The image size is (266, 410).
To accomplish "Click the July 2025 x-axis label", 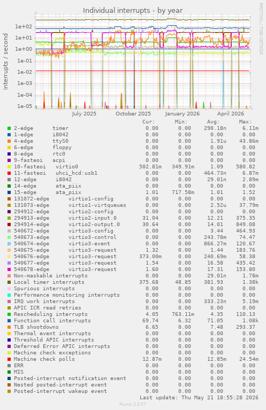I will tap(84, 114).
